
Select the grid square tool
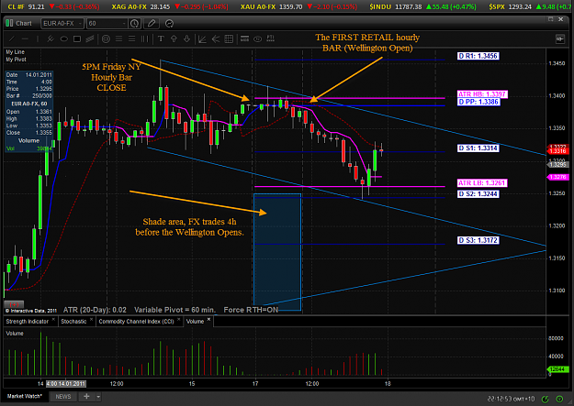[x=229, y=38]
